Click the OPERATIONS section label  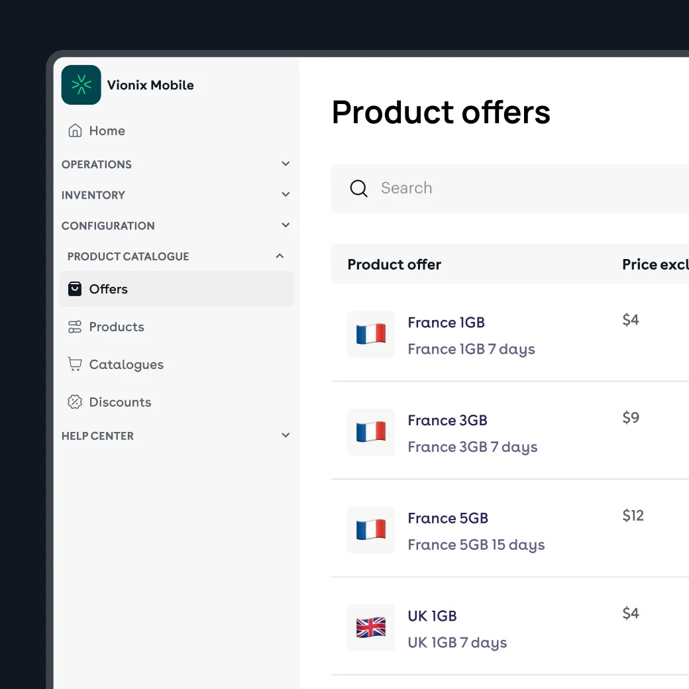click(x=97, y=164)
